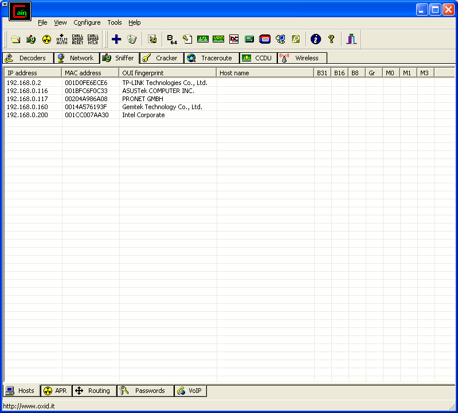This screenshot has width=458, height=413.
Task: Click the Cain application logo icon
Action: pos(20,11)
